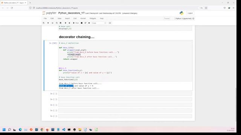This screenshot has height=135, width=241.
Task: Open the Widgets menu
Action: coord(93,18)
